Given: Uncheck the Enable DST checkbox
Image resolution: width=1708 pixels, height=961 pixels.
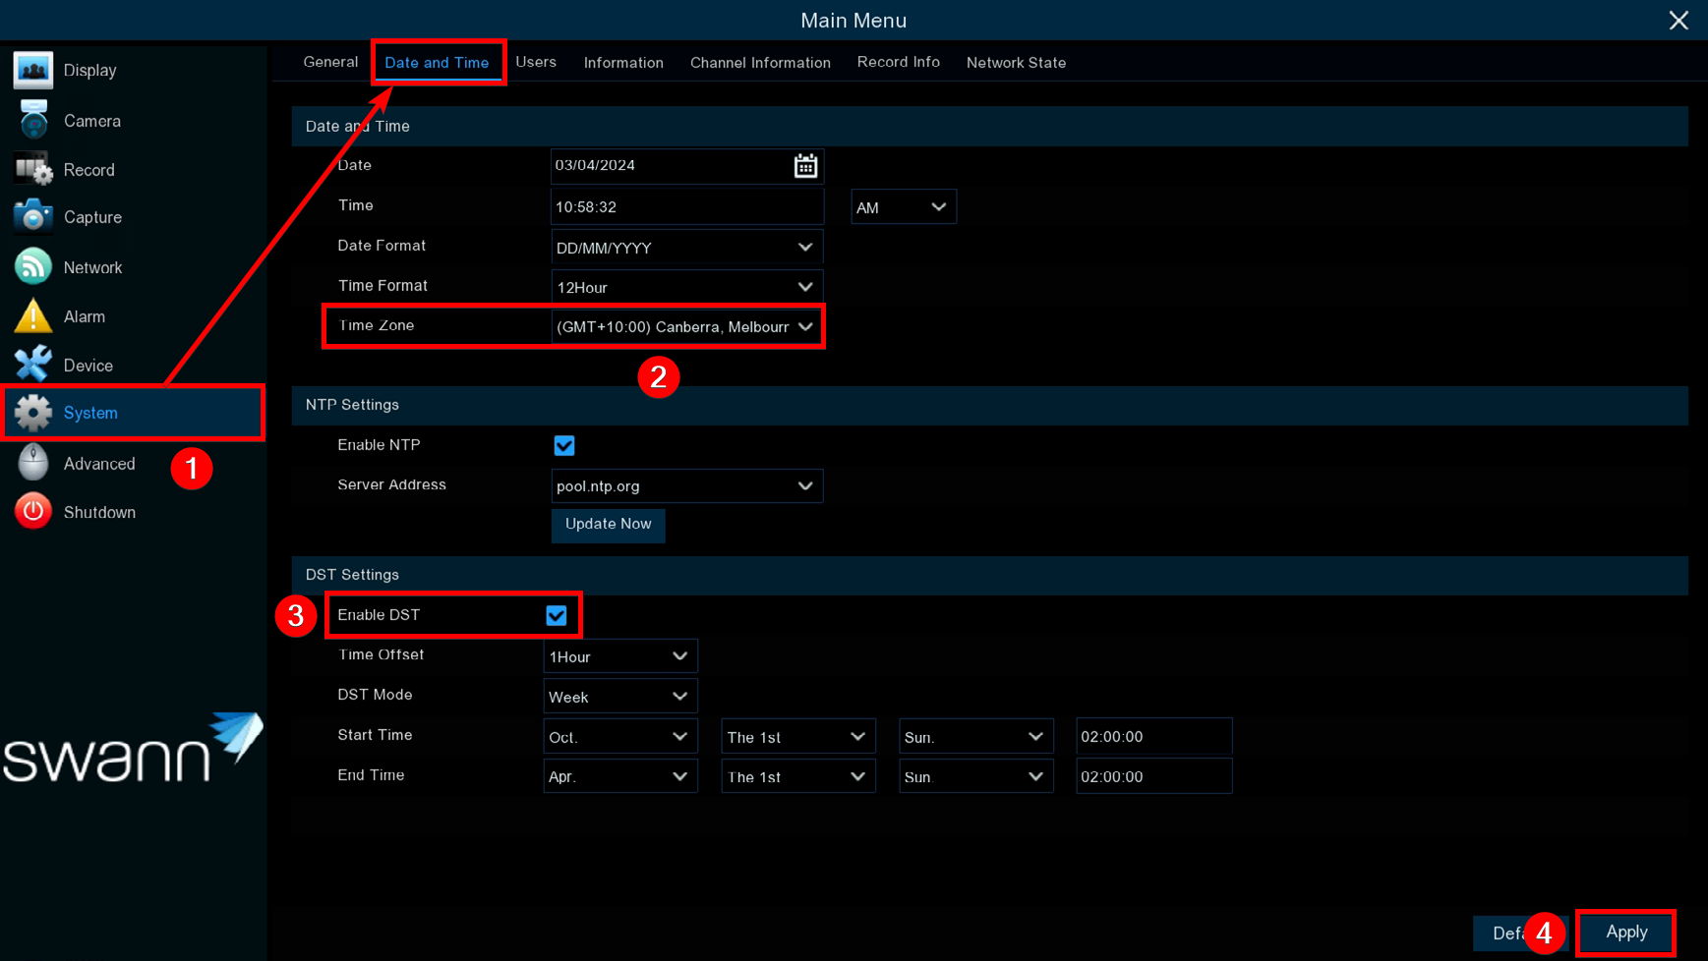Looking at the screenshot, I should 556,615.
